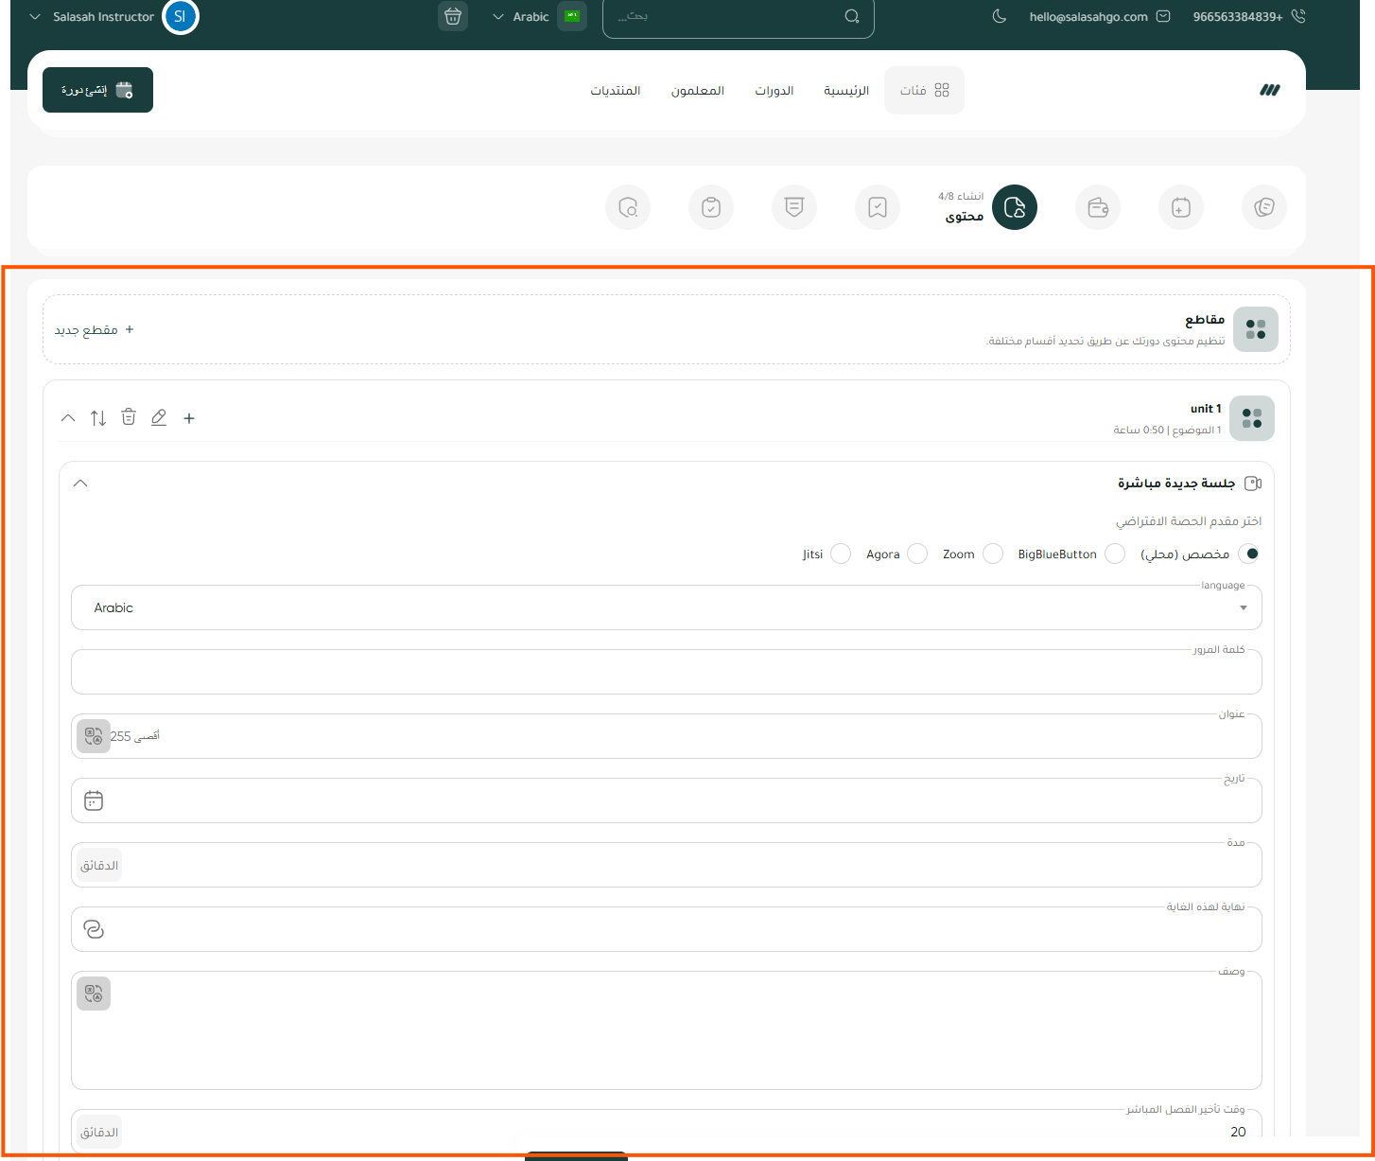Reorder unit 1 with the sort arrows icon
The width and height of the screenshot is (1375, 1161).
click(98, 417)
